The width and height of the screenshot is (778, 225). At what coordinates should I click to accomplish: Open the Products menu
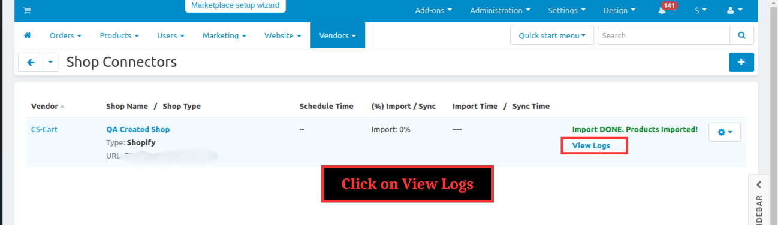coord(119,35)
